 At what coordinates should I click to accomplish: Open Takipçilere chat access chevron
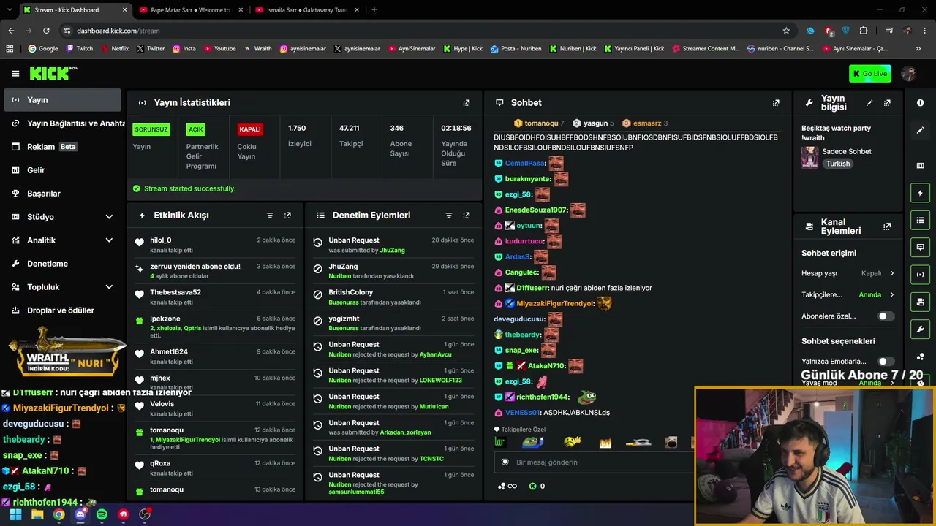891,295
